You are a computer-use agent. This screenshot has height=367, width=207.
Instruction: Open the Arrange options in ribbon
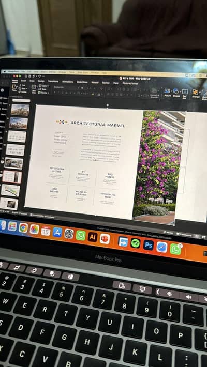[x=195, y=94]
